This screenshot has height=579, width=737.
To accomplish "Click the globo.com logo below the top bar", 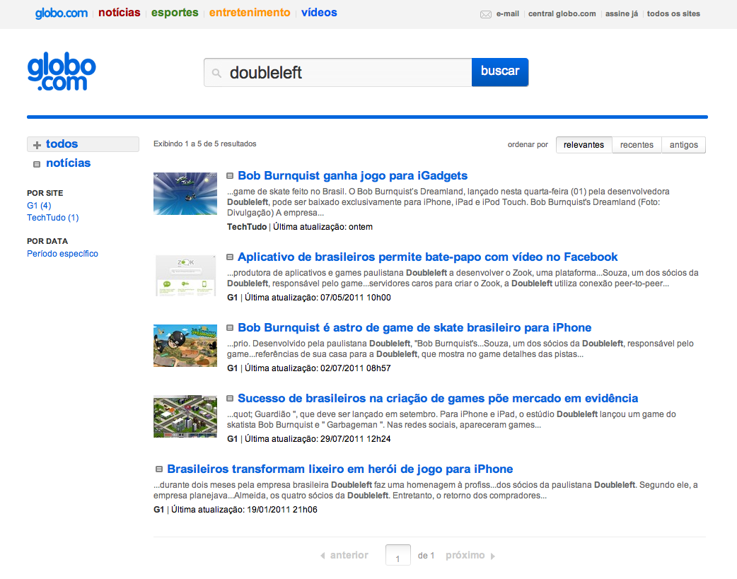I will [x=62, y=71].
